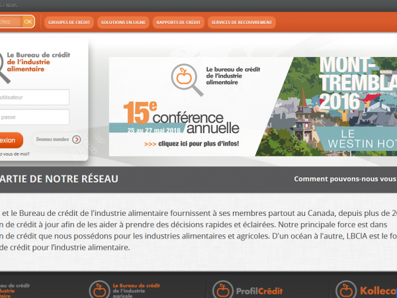Click the mot de passe field

tap(34, 117)
